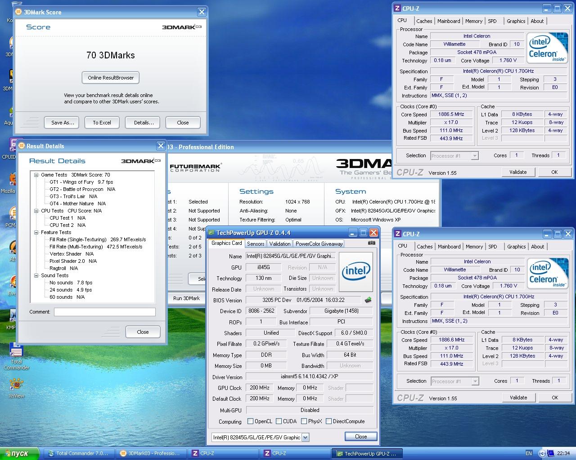Collapse the Feature Tests tree node

(36, 232)
